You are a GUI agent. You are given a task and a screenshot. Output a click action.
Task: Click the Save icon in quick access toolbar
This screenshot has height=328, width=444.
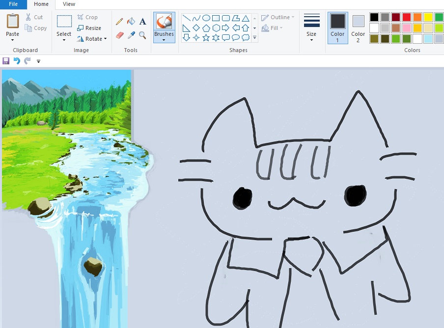click(6, 61)
